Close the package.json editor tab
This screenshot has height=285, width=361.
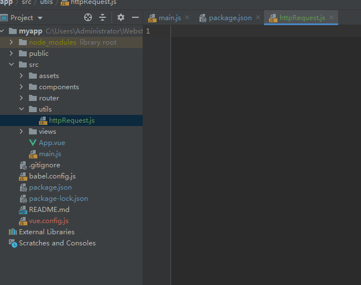[x=258, y=18]
